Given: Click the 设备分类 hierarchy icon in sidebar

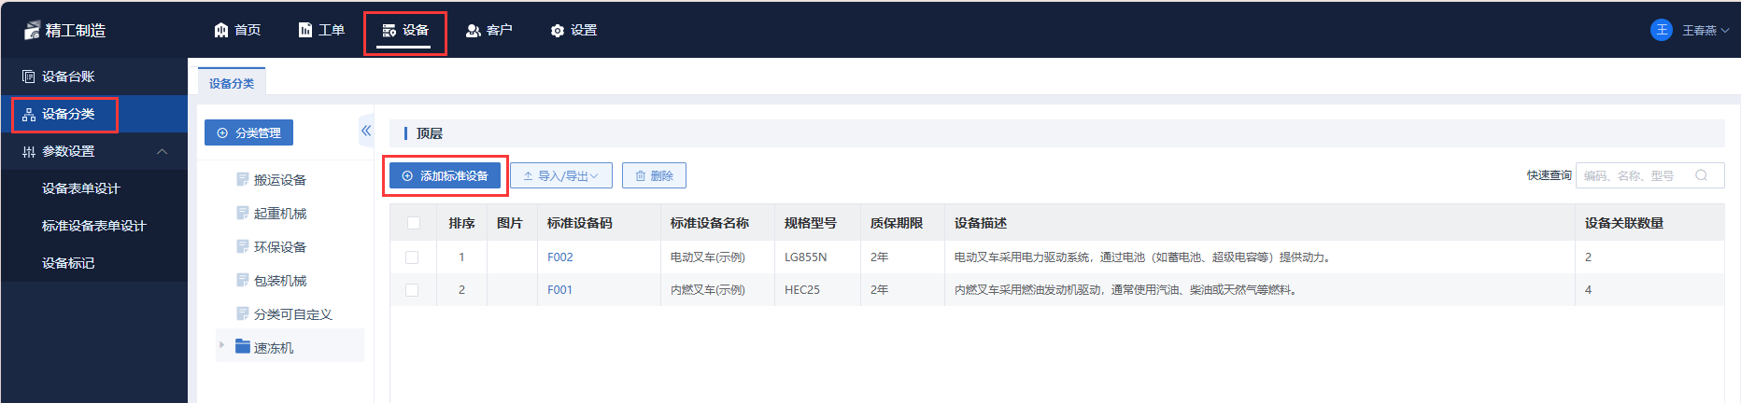Looking at the screenshot, I should 29,114.
